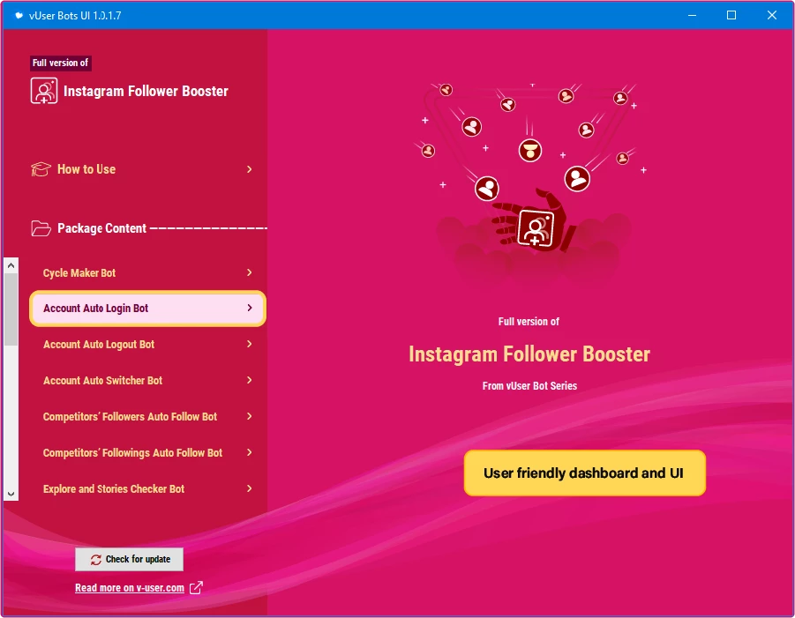Viewport: 795px width, 618px height.
Task: Open Competitors' Followers Auto Follow Bot
Action: [147, 416]
